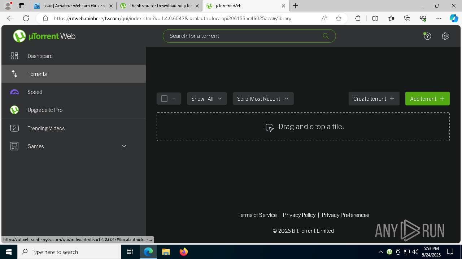
Task: Expand the Games section
Action: [x=74, y=146]
